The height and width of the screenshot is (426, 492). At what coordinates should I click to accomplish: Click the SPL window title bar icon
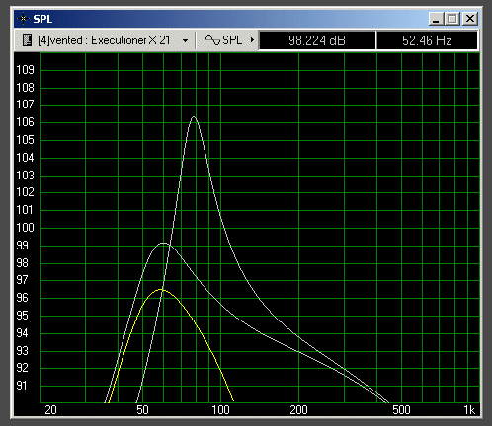pyautogui.click(x=23, y=19)
